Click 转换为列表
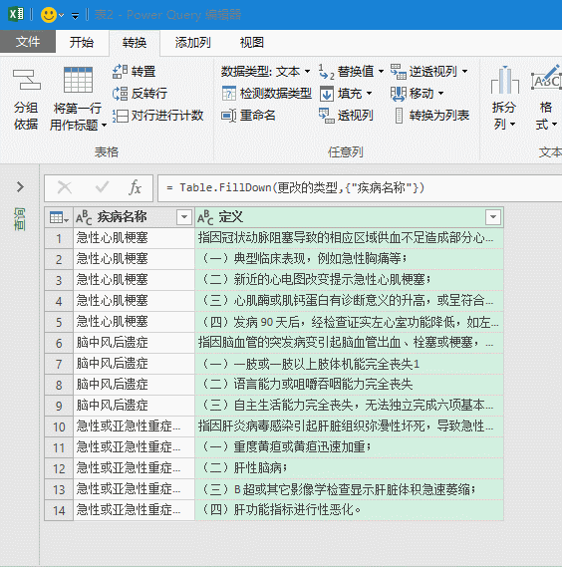Viewport: 562px width, 567px height. tap(431, 116)
